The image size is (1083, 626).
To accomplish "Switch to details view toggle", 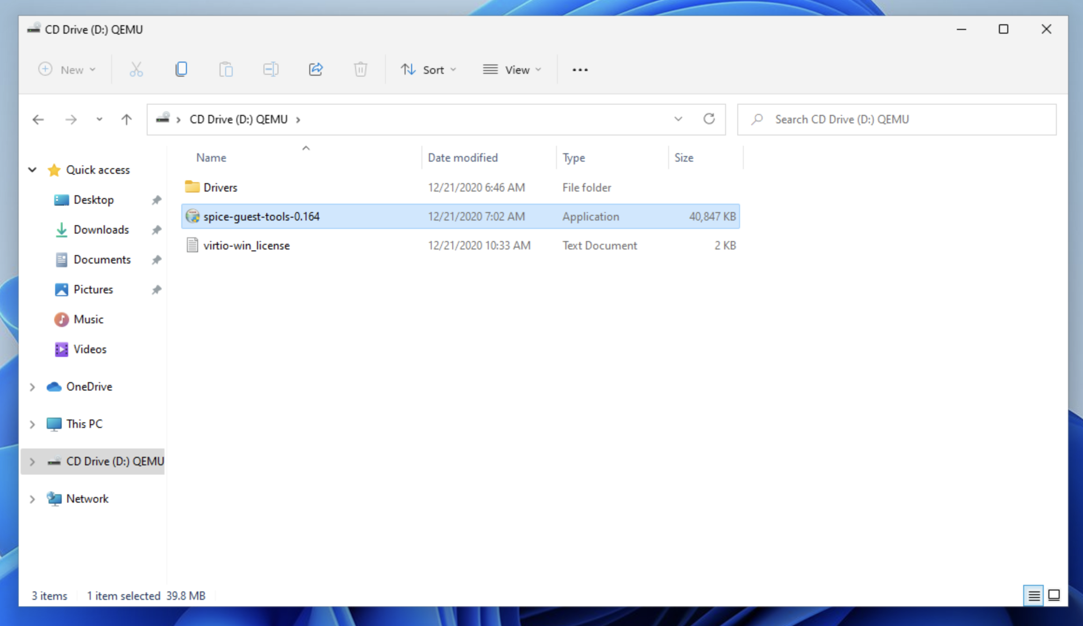I will point(1033,595).
